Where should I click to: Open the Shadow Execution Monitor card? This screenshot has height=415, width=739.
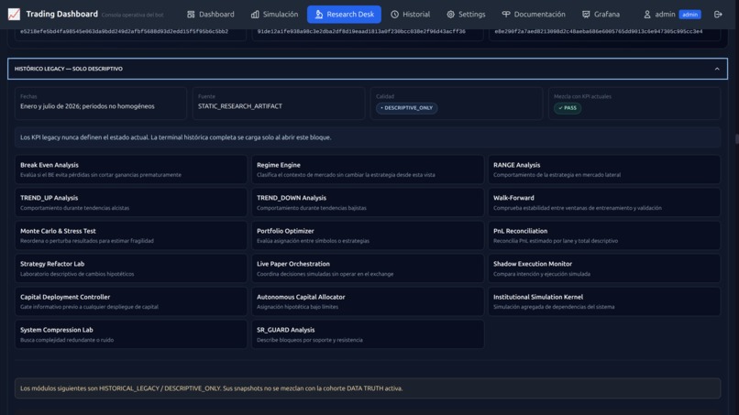[x=604, y=268]
